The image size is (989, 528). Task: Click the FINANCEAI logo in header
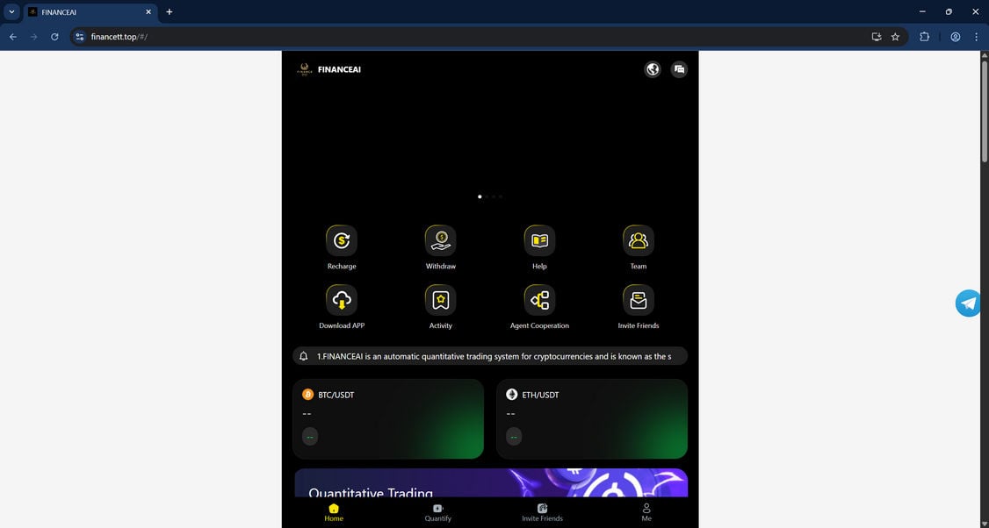pos(305,69)
